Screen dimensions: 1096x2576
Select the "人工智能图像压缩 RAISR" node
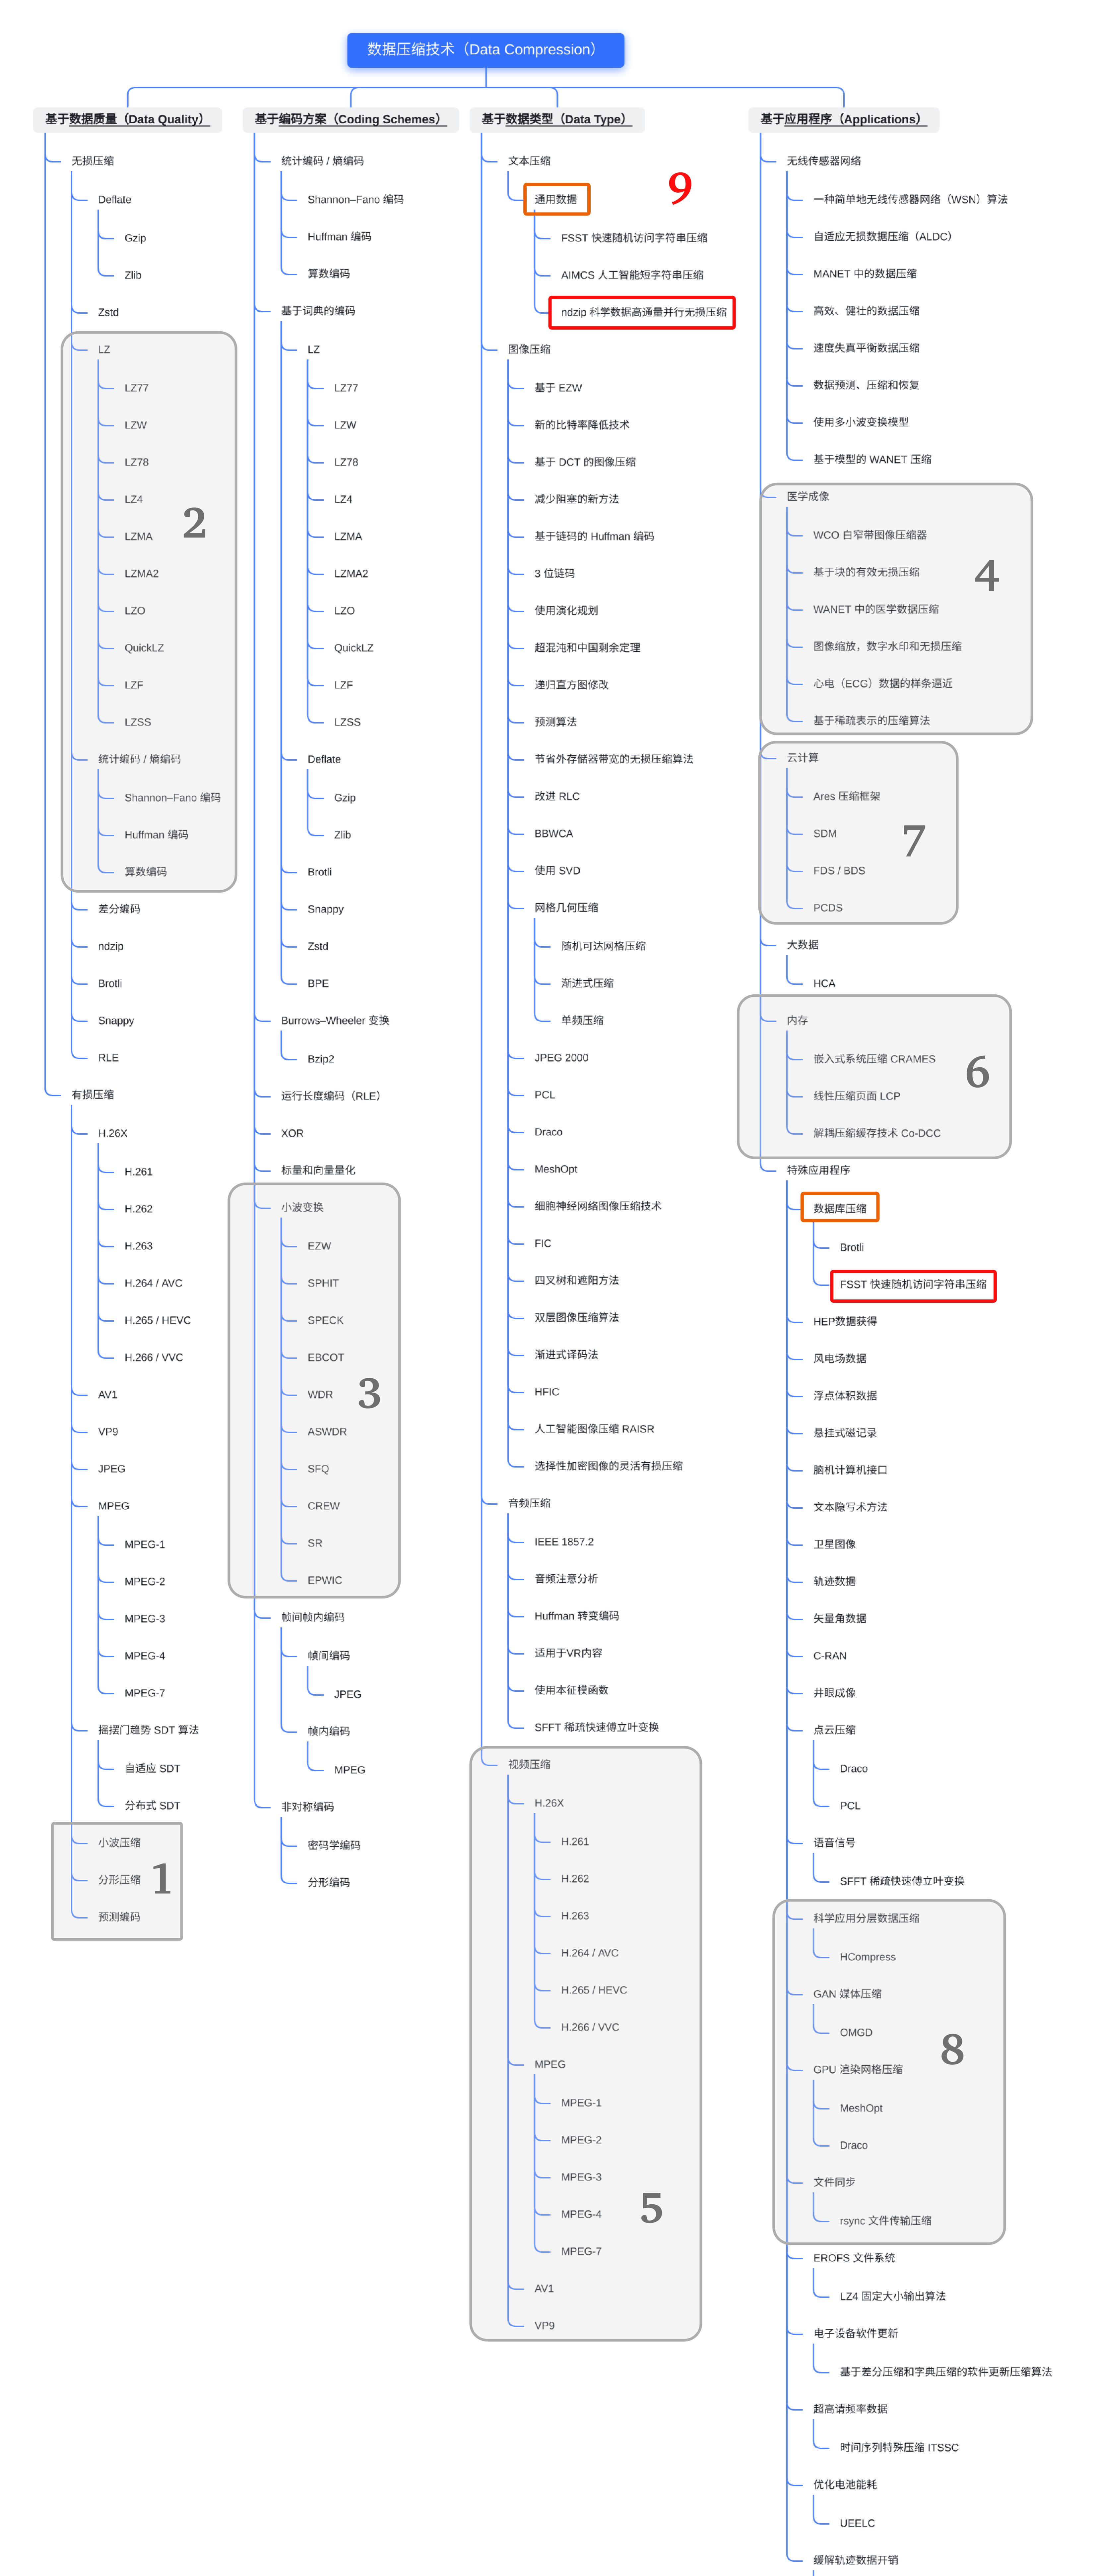(594, 1429)
